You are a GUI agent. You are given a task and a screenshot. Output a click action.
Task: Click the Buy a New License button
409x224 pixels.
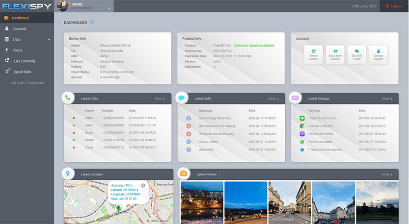[335, 54]
